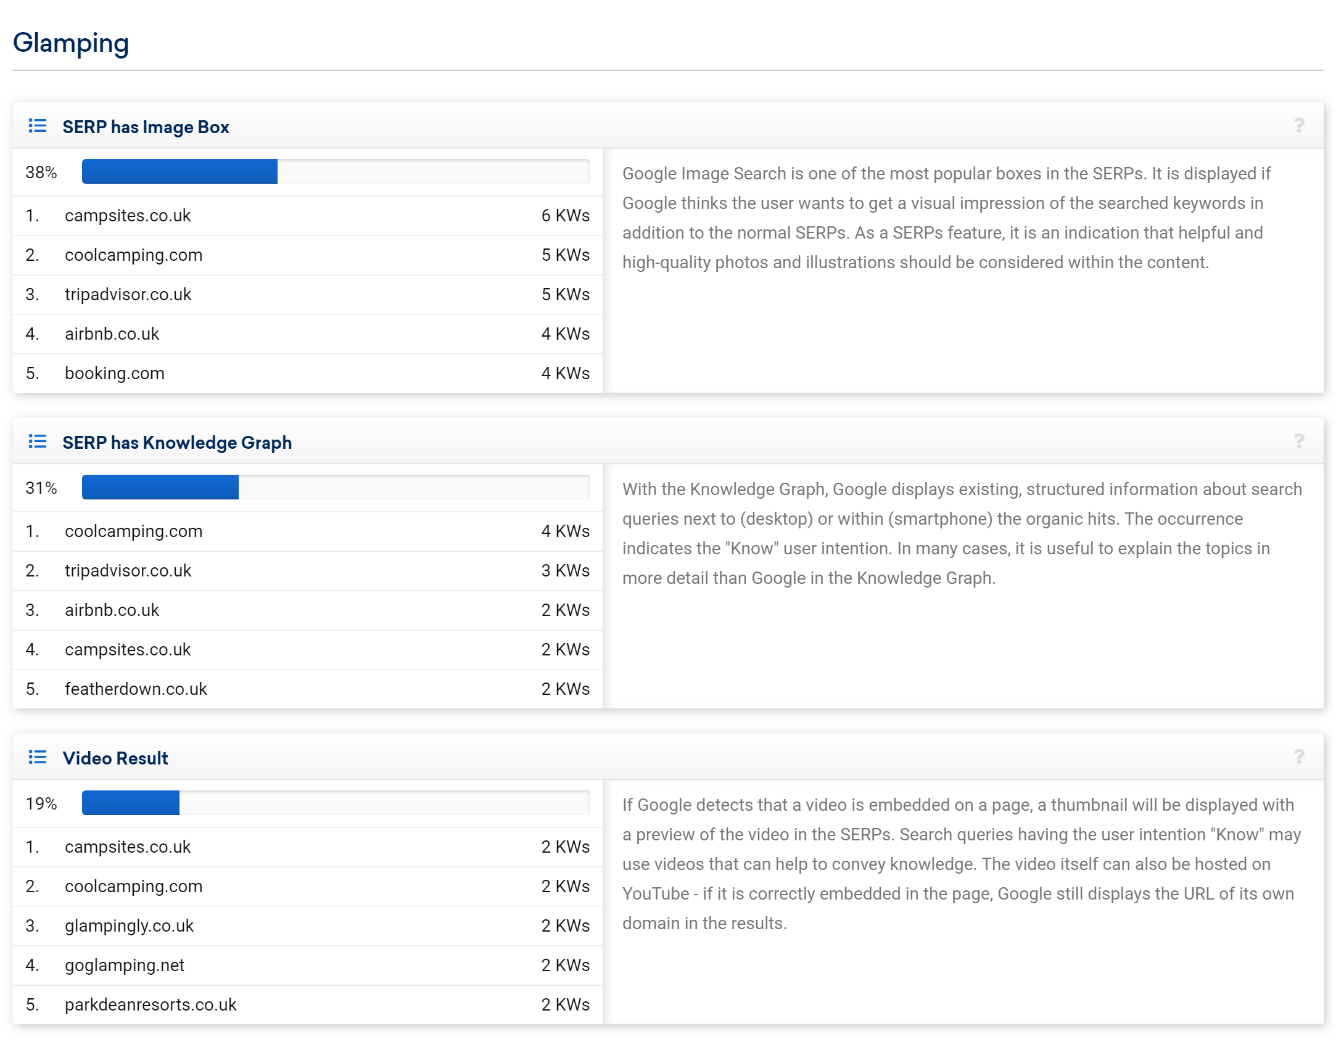Click 2 KWs value for goglamping.net

[566, 966]
